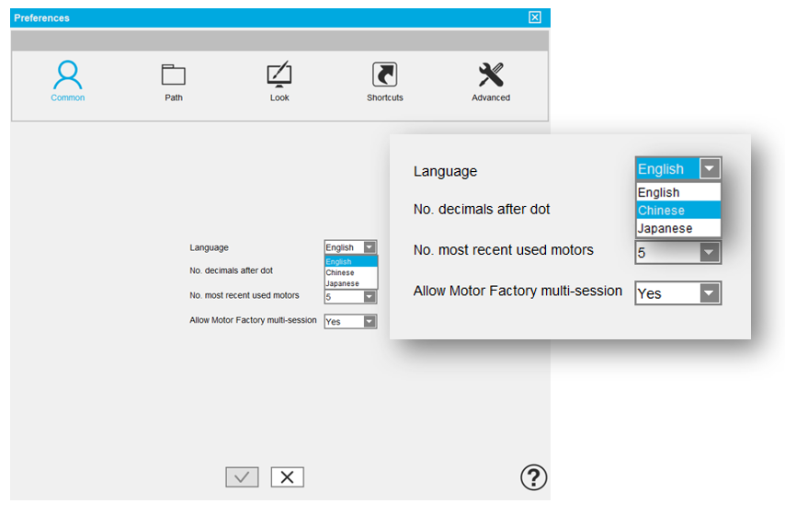This screenshot has width=785, height=515.
Task: Click the help question mark icon
Action: tap(533, 476)
